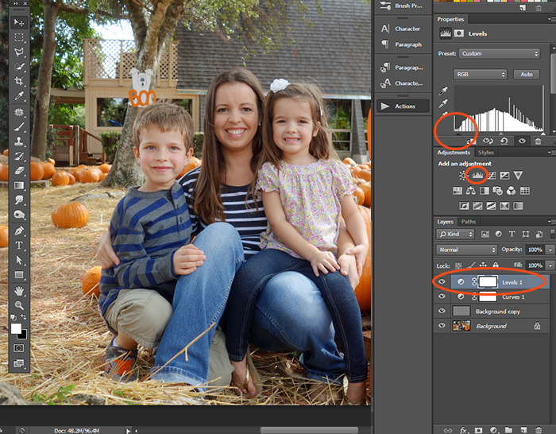
Task: Add a Brightness/Contrast adjustment
Action: point(462,175)
